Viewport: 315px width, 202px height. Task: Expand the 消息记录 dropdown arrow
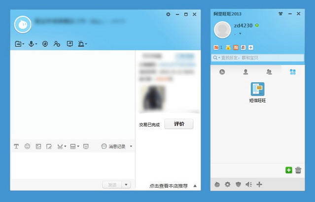point(131,146)
